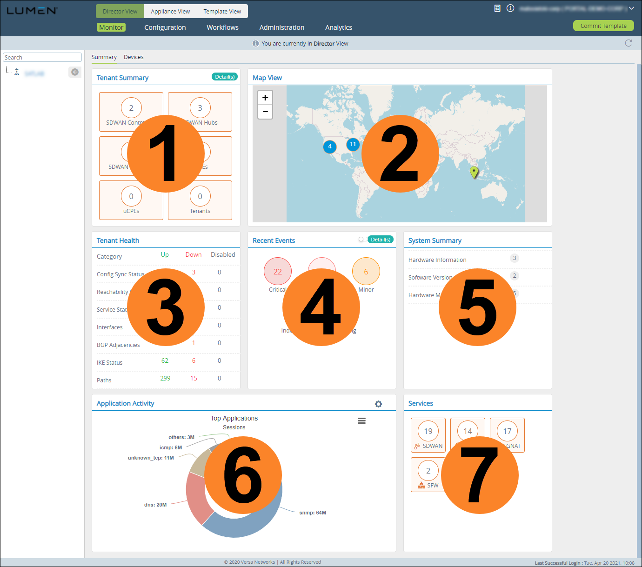Click the sidebar Search field

[42, 58]
